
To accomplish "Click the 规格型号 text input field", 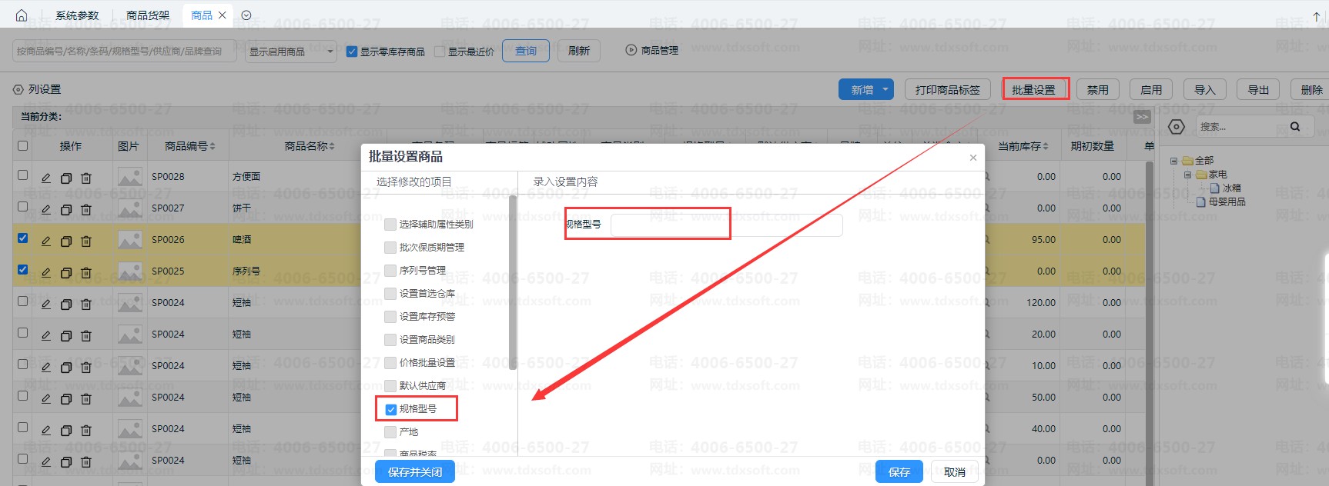I will coord(726,225).
